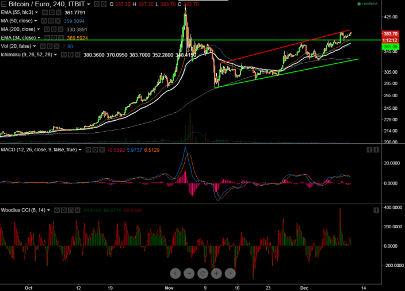Click EMA 34 value 369.5924
This screenshot has width=405, height=291.
tap(77, 38)
